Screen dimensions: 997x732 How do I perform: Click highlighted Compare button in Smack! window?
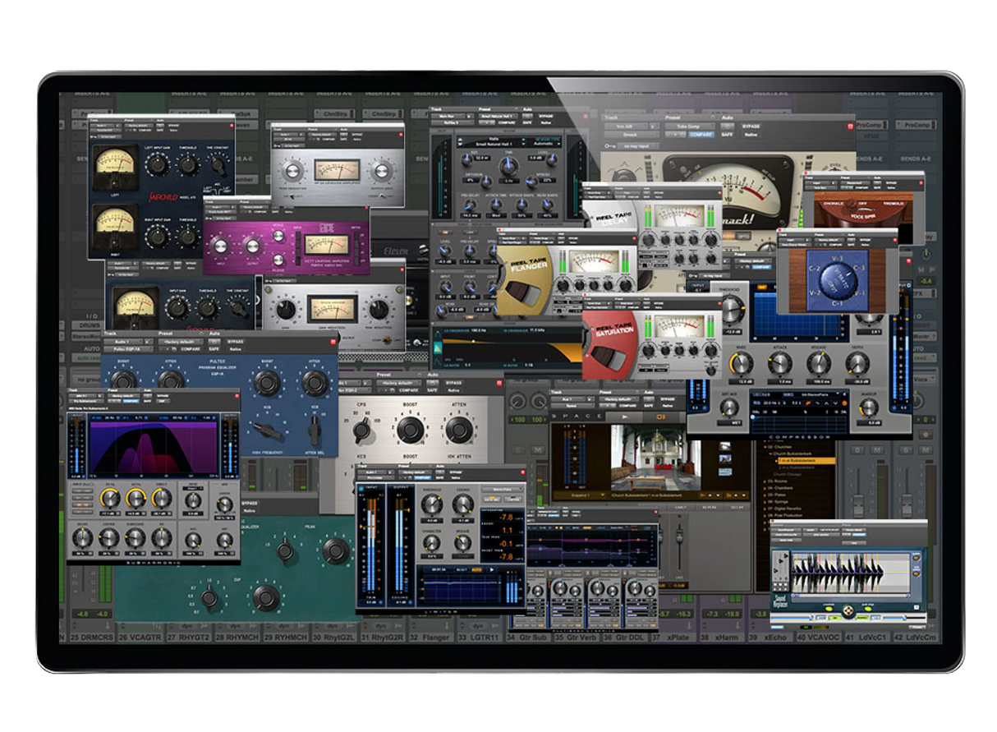(x=701, y=135)
